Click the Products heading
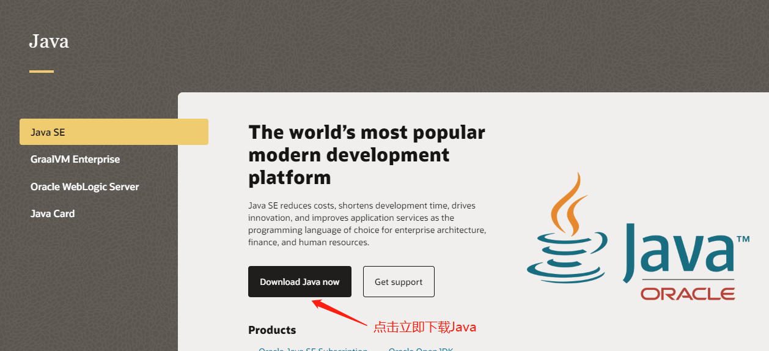This screenshot has height=351, width=769. pos(272,330)
